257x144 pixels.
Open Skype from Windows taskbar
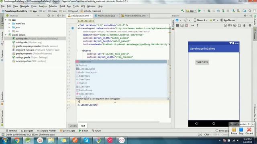[87, 140]
